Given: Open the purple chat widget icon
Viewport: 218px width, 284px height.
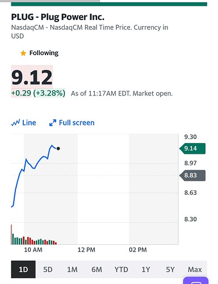Looking at the screenshot, I should (196, 281).
